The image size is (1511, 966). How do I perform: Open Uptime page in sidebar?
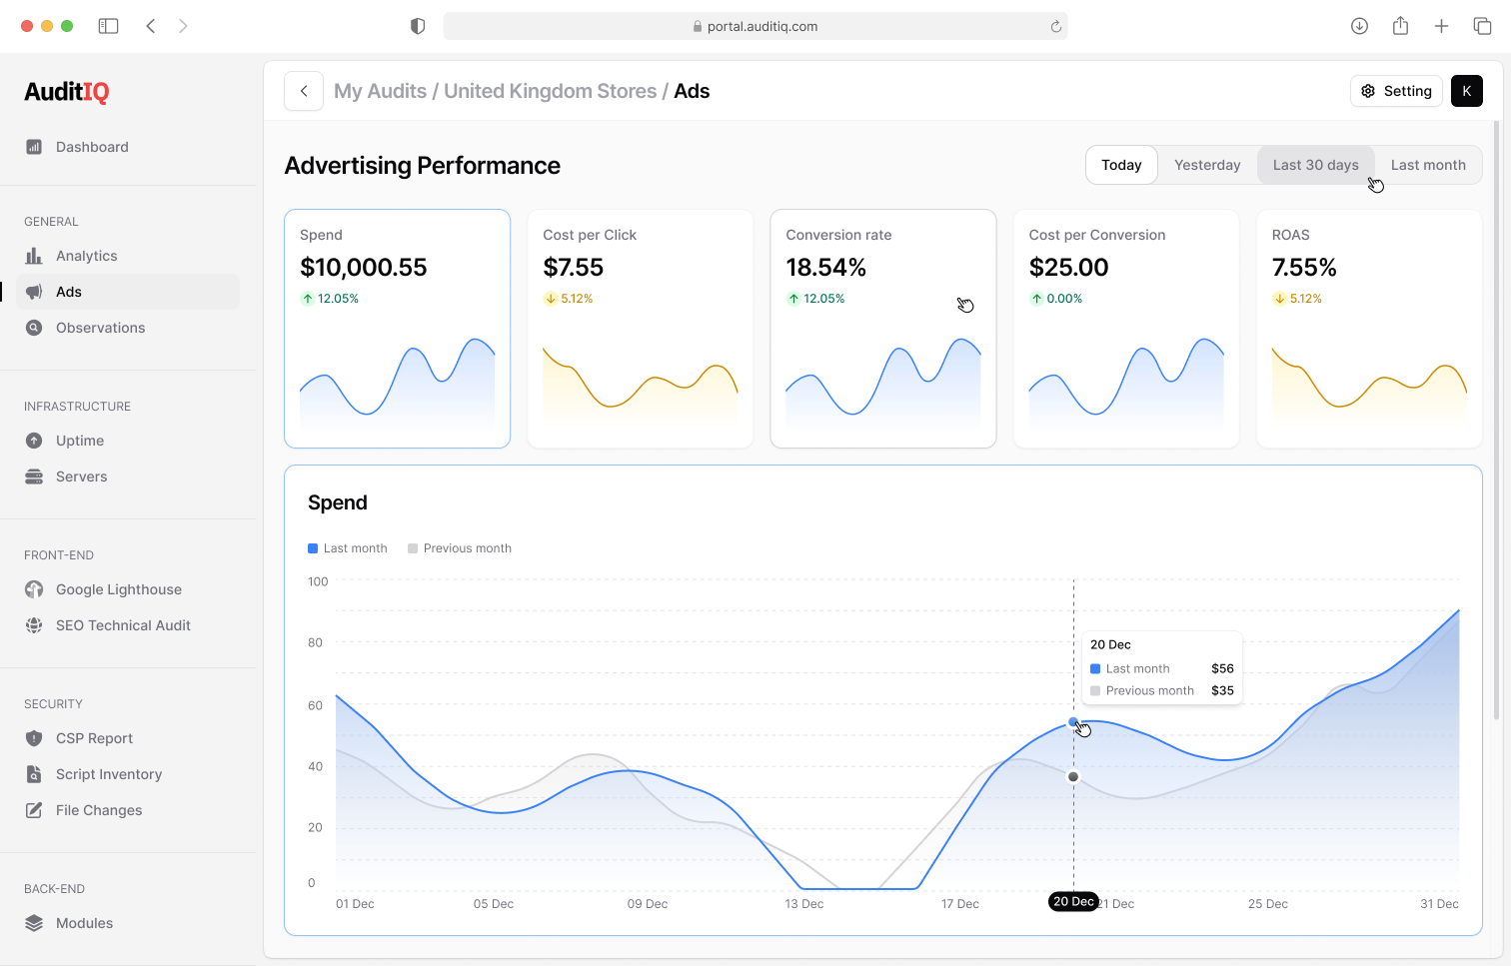pyautogui.click(x=128, y=441)
